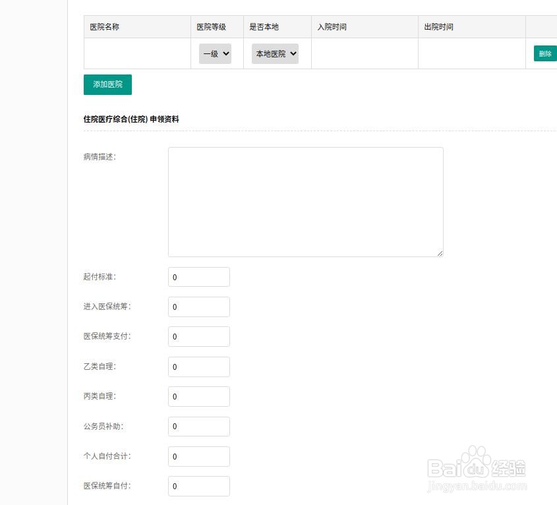
Task: Click the resize handle of 病情描述 textarea
Action: tap(440, 253)
